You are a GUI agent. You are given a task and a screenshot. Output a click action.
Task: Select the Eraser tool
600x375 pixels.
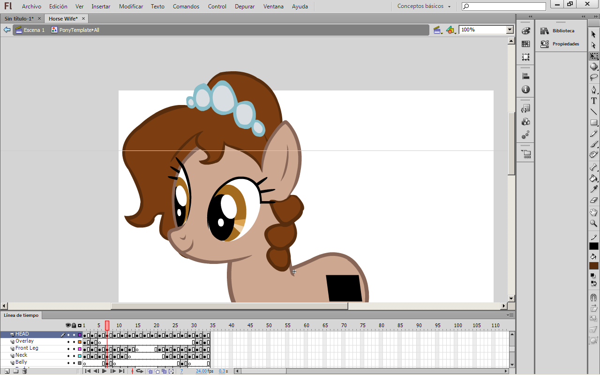pyautogui.click(x=593, y=200)
